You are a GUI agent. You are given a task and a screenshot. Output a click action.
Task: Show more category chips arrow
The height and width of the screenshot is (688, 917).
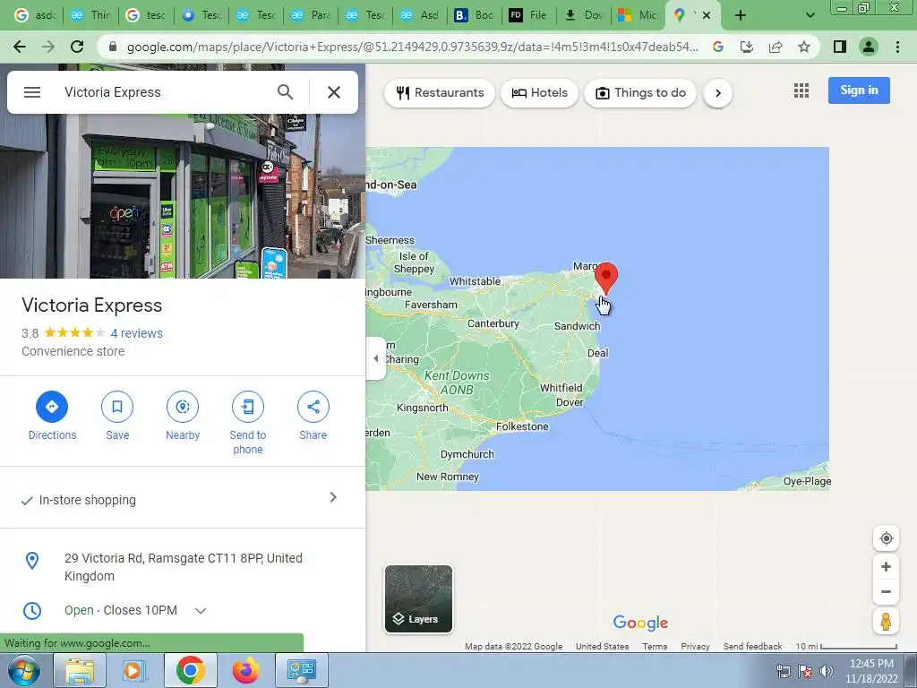tap(718, 93)
